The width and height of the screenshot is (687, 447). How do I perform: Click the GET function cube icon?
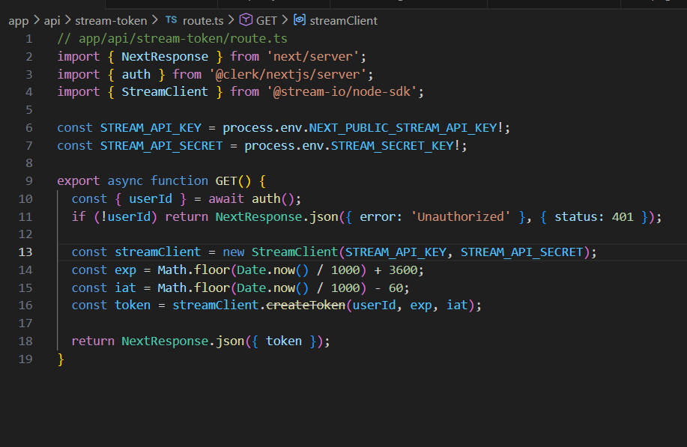click(246, 20)
